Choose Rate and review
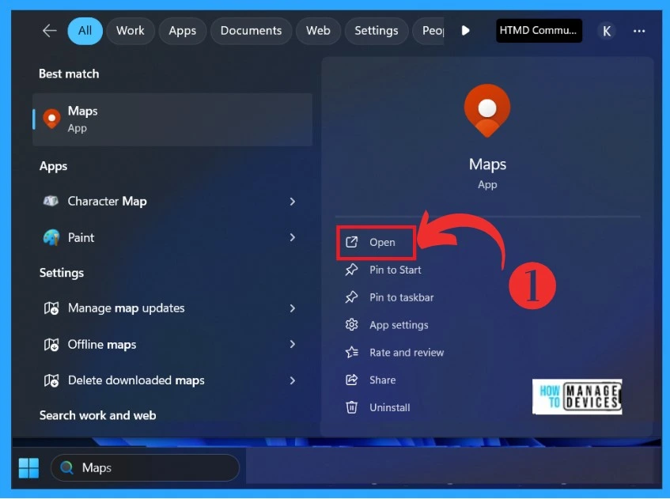This screenshot has width=670, height=499. (x=407, y=353)
